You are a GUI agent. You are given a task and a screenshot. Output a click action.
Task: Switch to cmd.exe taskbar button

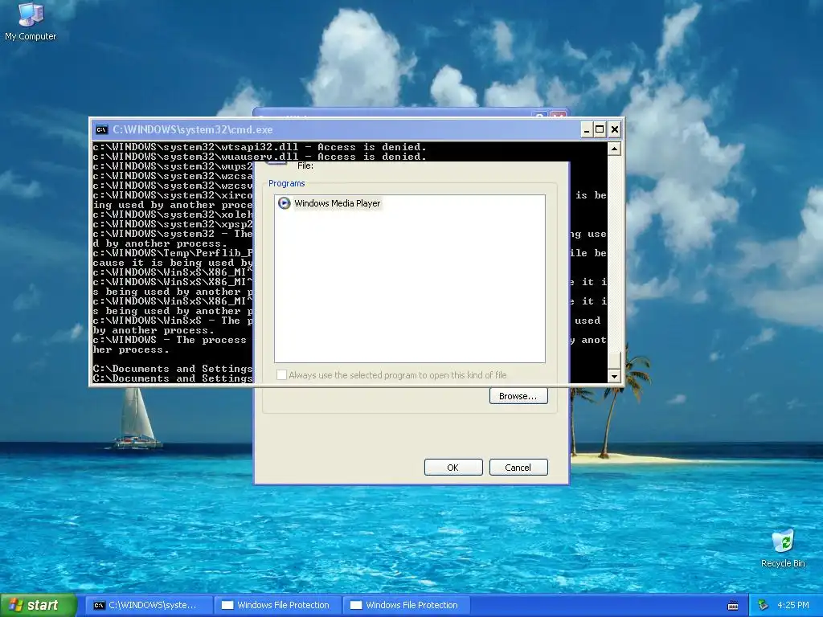click(x=149, y=605)
